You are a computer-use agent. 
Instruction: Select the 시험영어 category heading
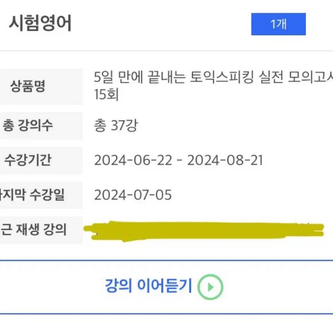(x=40, y=23)
